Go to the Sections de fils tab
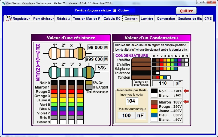Viewport: 218px width, 137px height. pyautogui.click(x=190, y=19)
